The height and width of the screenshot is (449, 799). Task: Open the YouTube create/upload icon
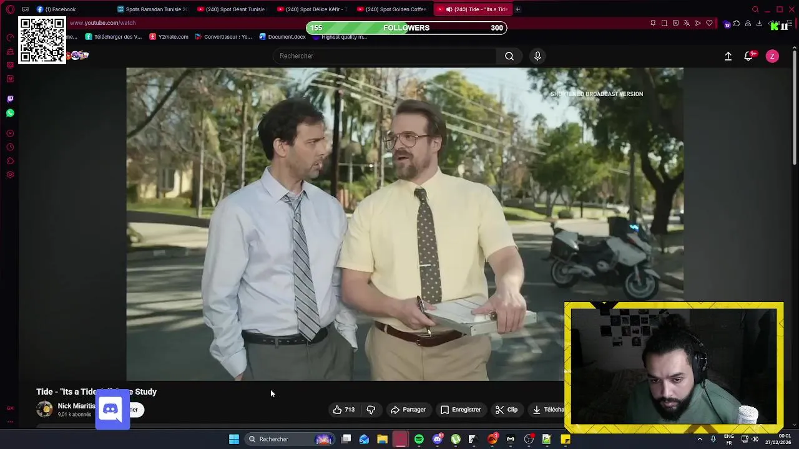(x=728, y=56)
